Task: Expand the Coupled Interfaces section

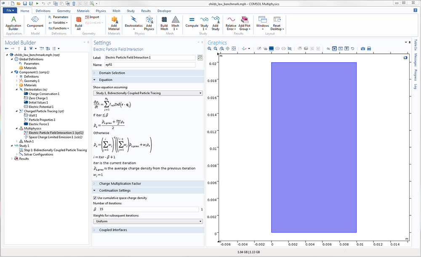Action: point(114,230)
